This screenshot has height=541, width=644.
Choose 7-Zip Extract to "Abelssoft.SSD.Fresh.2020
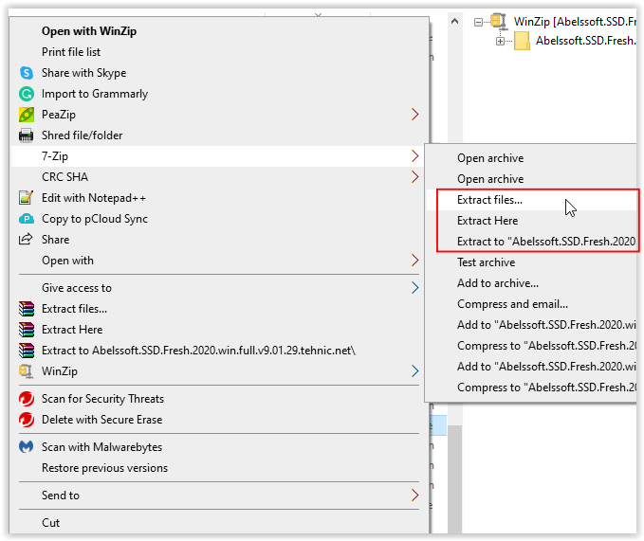pos(546,242)
